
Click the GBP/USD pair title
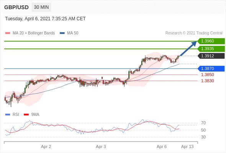16,7
